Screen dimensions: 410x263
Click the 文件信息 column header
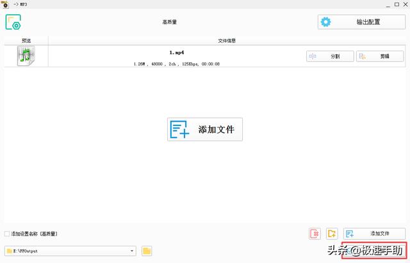point(227,41)
